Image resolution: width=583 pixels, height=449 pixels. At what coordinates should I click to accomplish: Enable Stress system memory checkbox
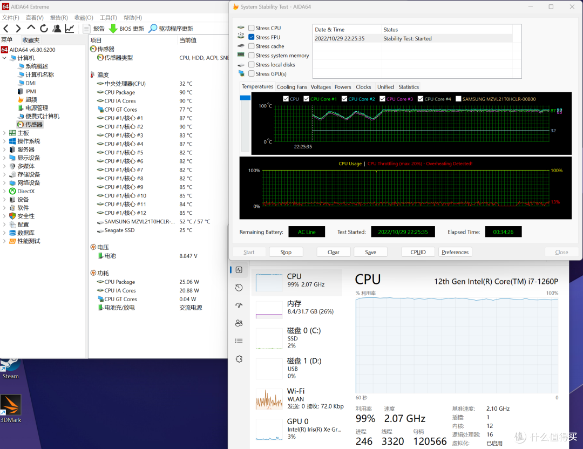[252, 56]
